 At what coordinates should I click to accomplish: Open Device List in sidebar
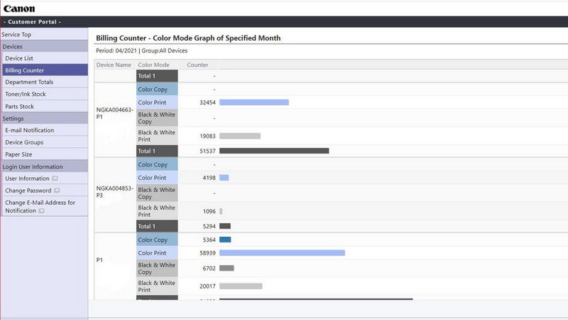click(x=19, y=58)
